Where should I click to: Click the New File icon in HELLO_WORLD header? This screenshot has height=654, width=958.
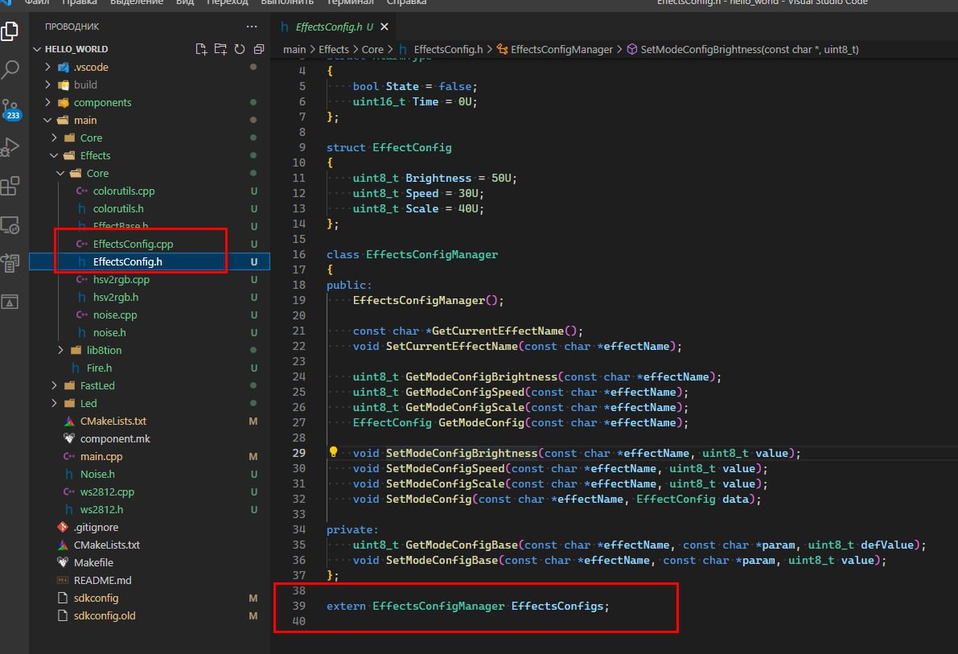point(202,49)
